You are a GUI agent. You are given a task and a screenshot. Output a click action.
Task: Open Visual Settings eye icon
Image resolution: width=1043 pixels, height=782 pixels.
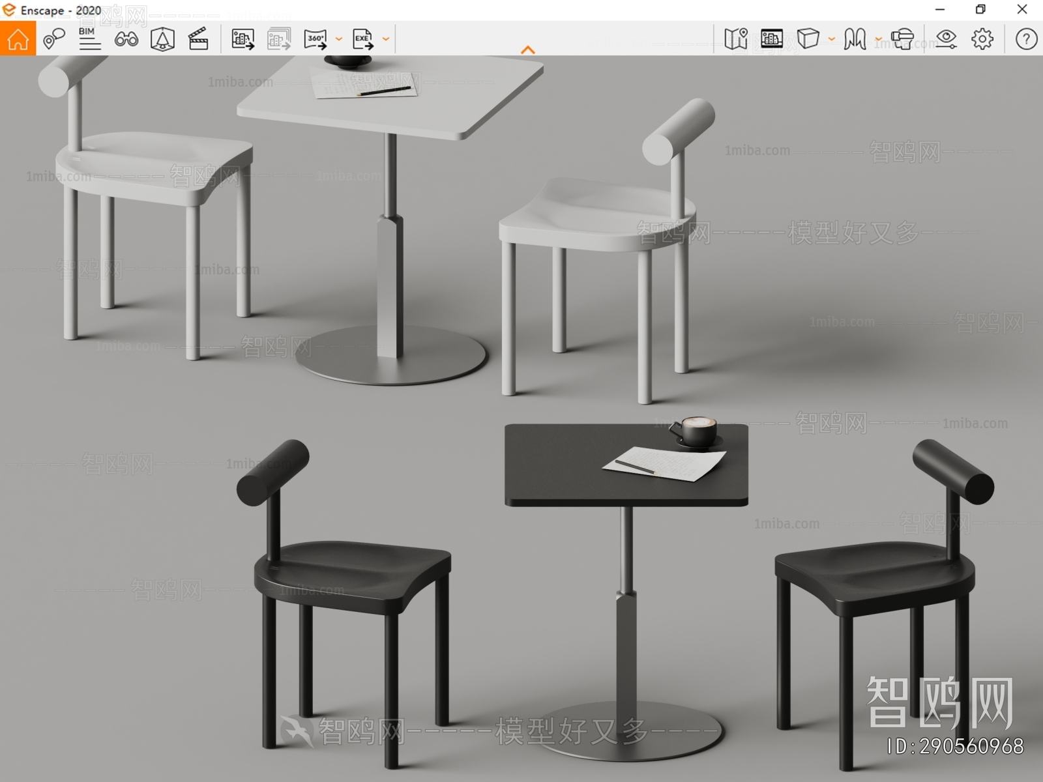[946, 39]
